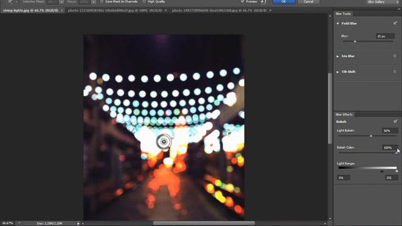Click the scroll up arrow of canvas
This screenshot has height=226, width=402.
pos(330,16)
